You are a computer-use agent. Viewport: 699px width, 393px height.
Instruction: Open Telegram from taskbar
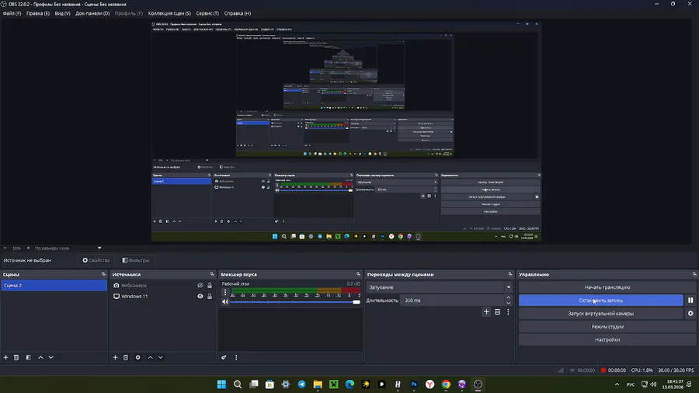click(x=302, y=384)
